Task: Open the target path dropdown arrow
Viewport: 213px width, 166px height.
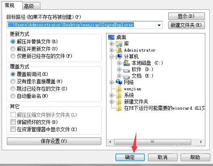Action: pyautogui.click(x=159, y=25)
